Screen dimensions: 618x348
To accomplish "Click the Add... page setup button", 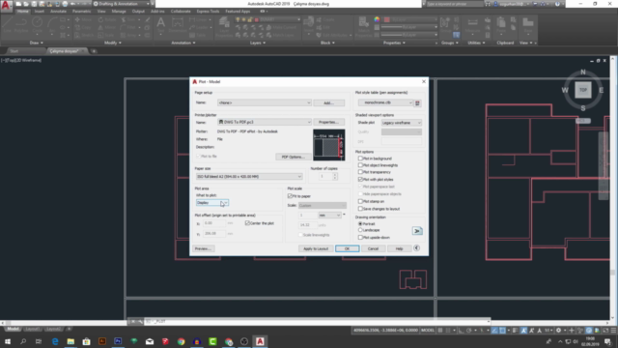I will 329,103.
